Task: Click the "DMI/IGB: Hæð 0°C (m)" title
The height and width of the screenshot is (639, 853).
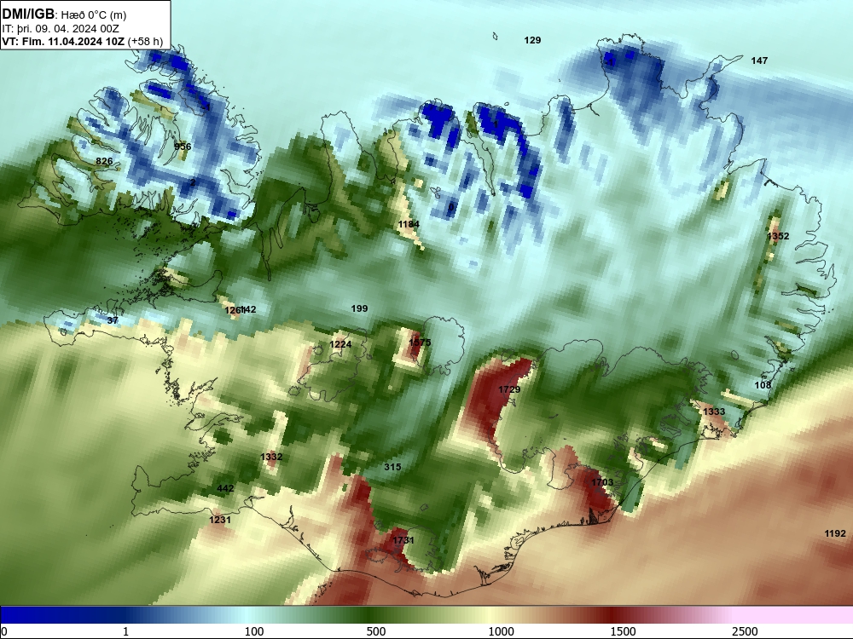Action: pyautogui.click(x=64, y=14)
